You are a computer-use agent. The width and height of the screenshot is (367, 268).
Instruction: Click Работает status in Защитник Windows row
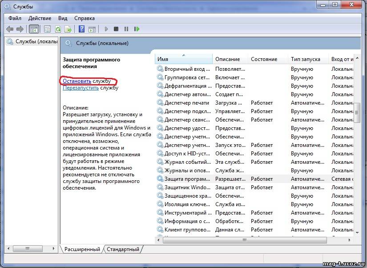point(262,187)
